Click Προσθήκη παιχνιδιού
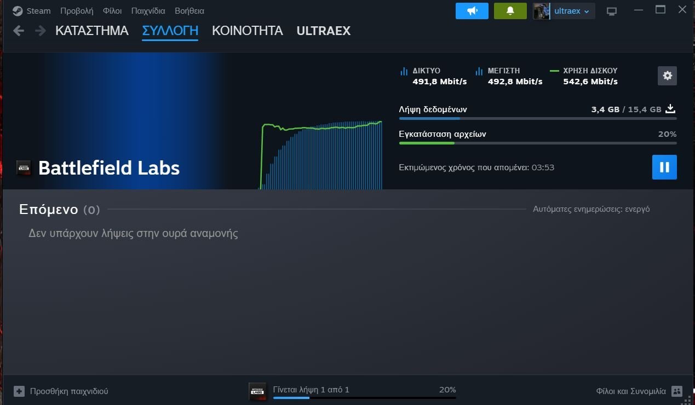Viewport: 695px width, 405px height. 69,391
